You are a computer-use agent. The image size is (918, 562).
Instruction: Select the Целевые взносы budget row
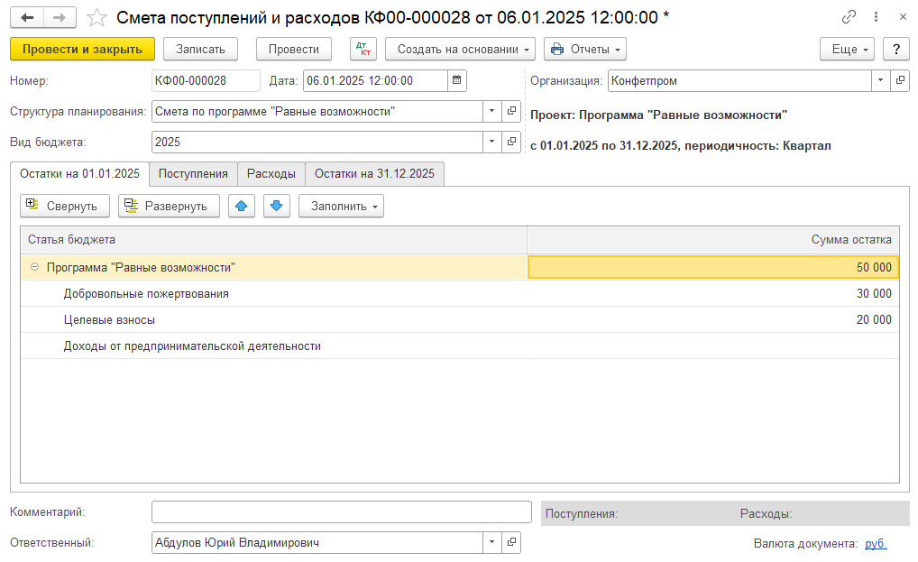(x=109, y=319)
